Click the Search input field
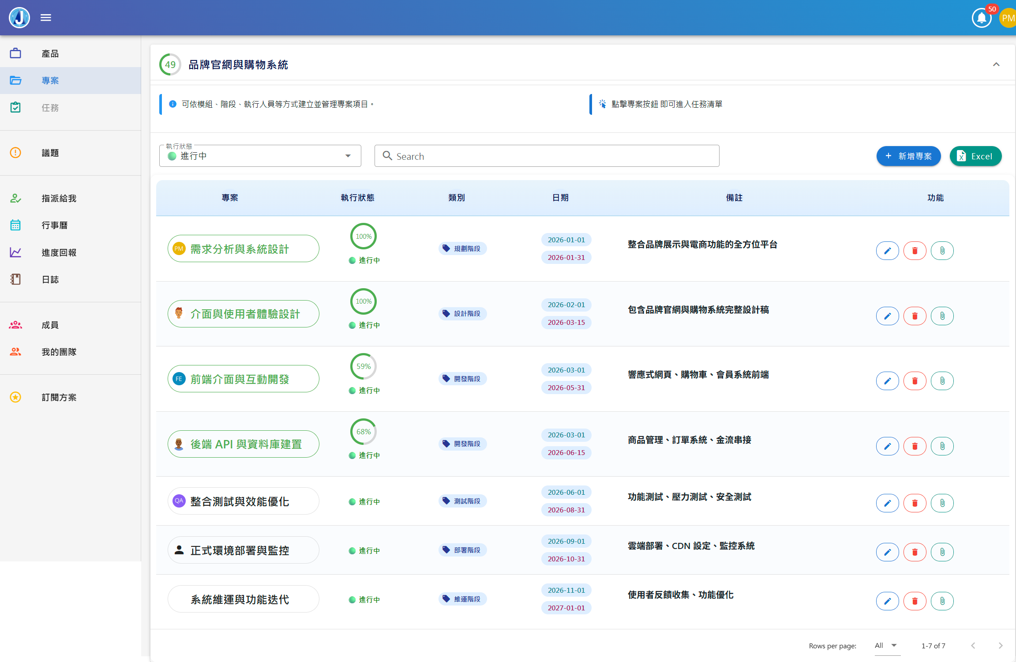Screen dimensions: 1016x662 click(x=547, y=156)
